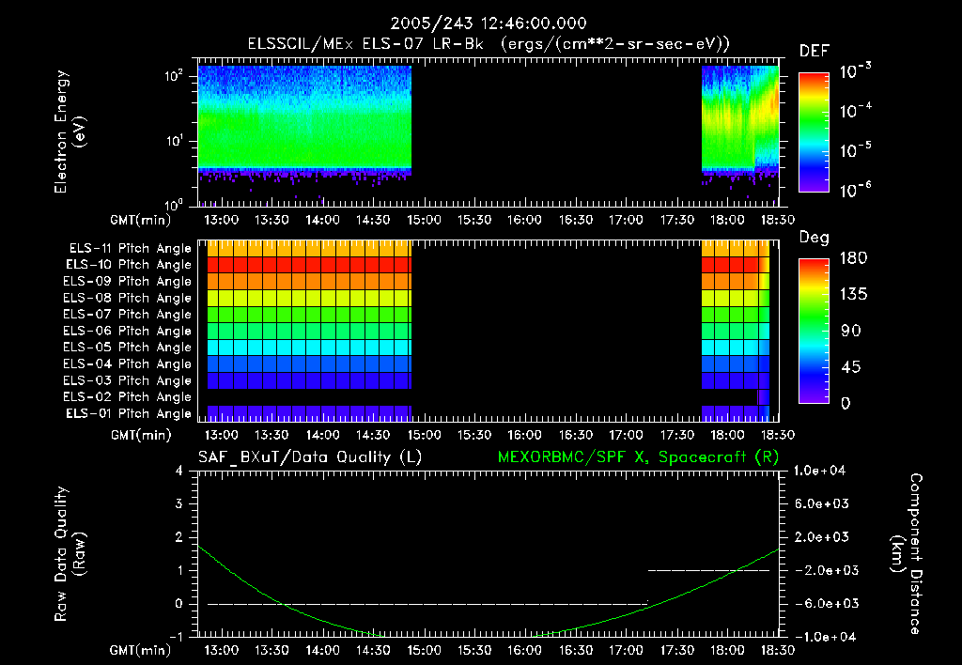Click the GMT(min) label under the bottom plot
962x665 pixels.
tap(141, 650)
